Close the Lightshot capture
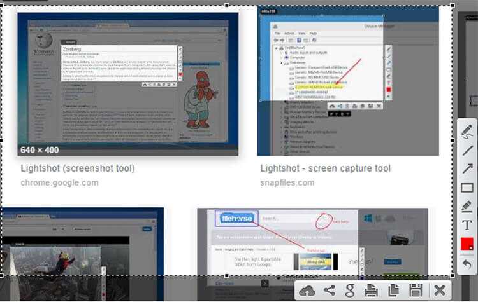The height and width of the screenshot is (302, 478). 440,291
